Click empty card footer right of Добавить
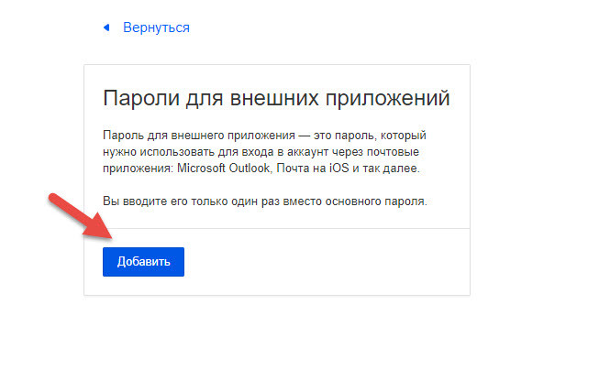This screenshot has height=370, width=599. 330,262
